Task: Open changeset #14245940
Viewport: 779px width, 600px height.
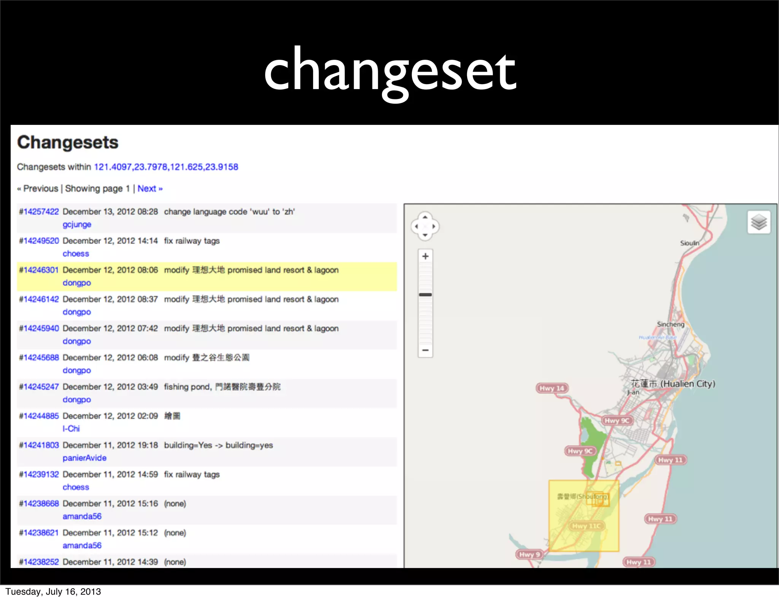Action: click(x=39, y=329)
